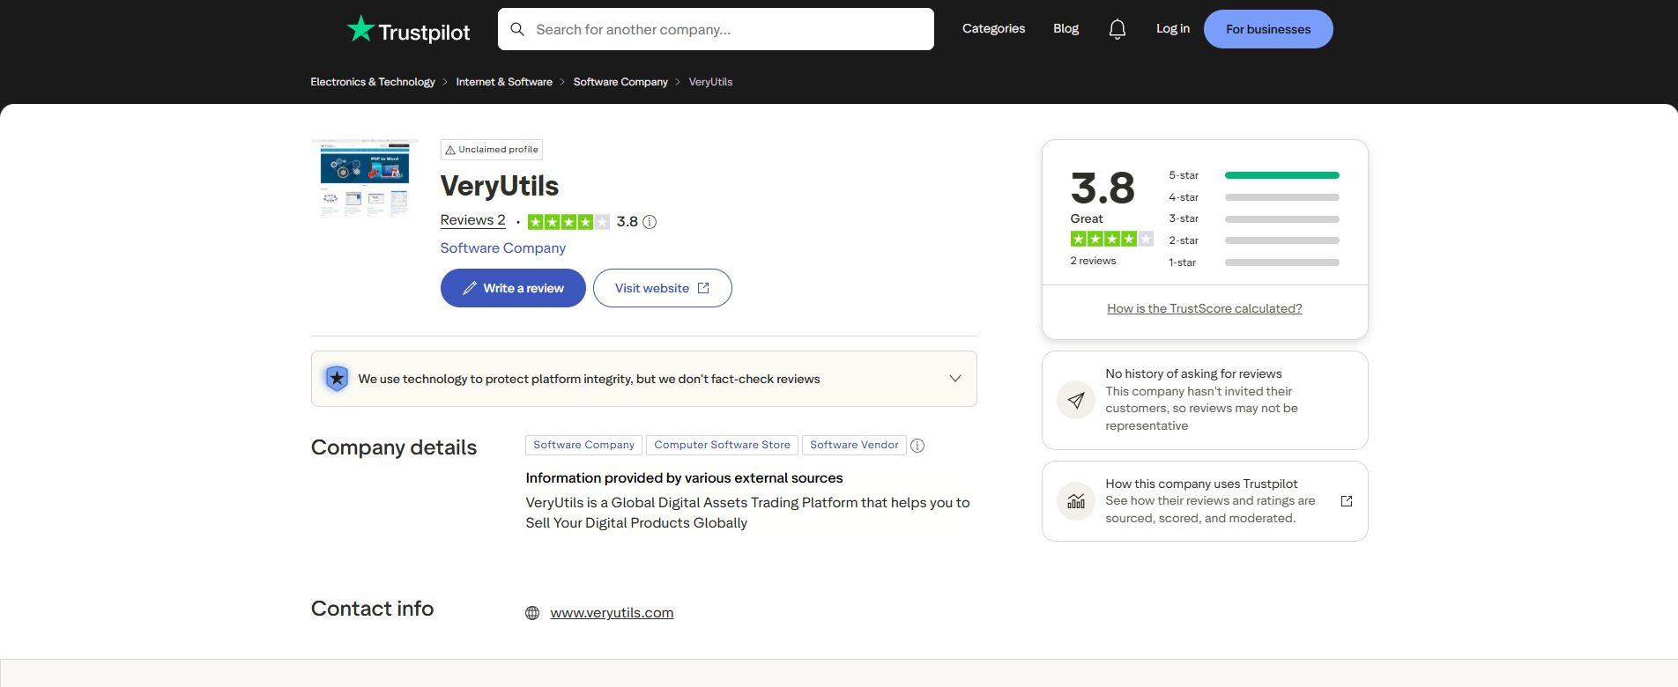Expand the platform integrity notice chevron
This screenshot has width=1678, height=687.
tap(955, 379)
